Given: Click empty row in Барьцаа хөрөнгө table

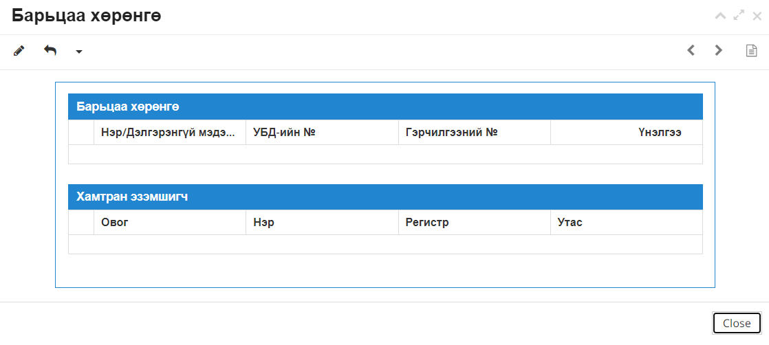Looking at the screenshot, I should coord(385,155).
